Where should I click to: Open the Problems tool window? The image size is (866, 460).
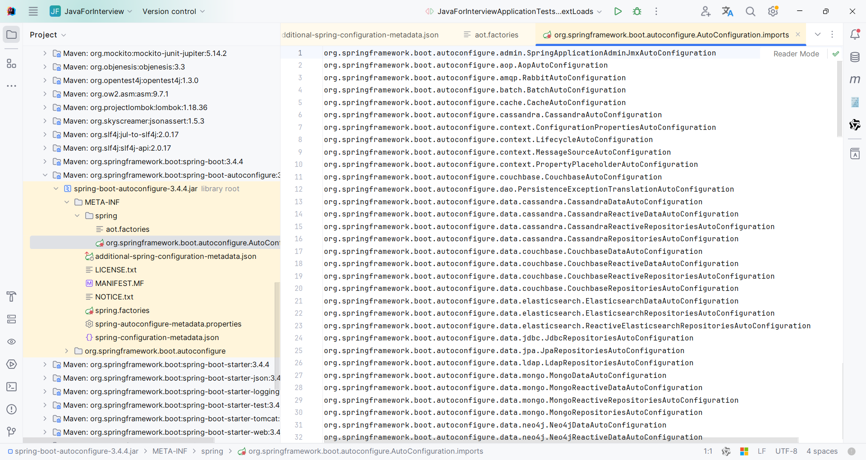coord(12,409)
